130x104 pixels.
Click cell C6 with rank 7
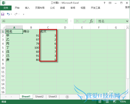48,52
